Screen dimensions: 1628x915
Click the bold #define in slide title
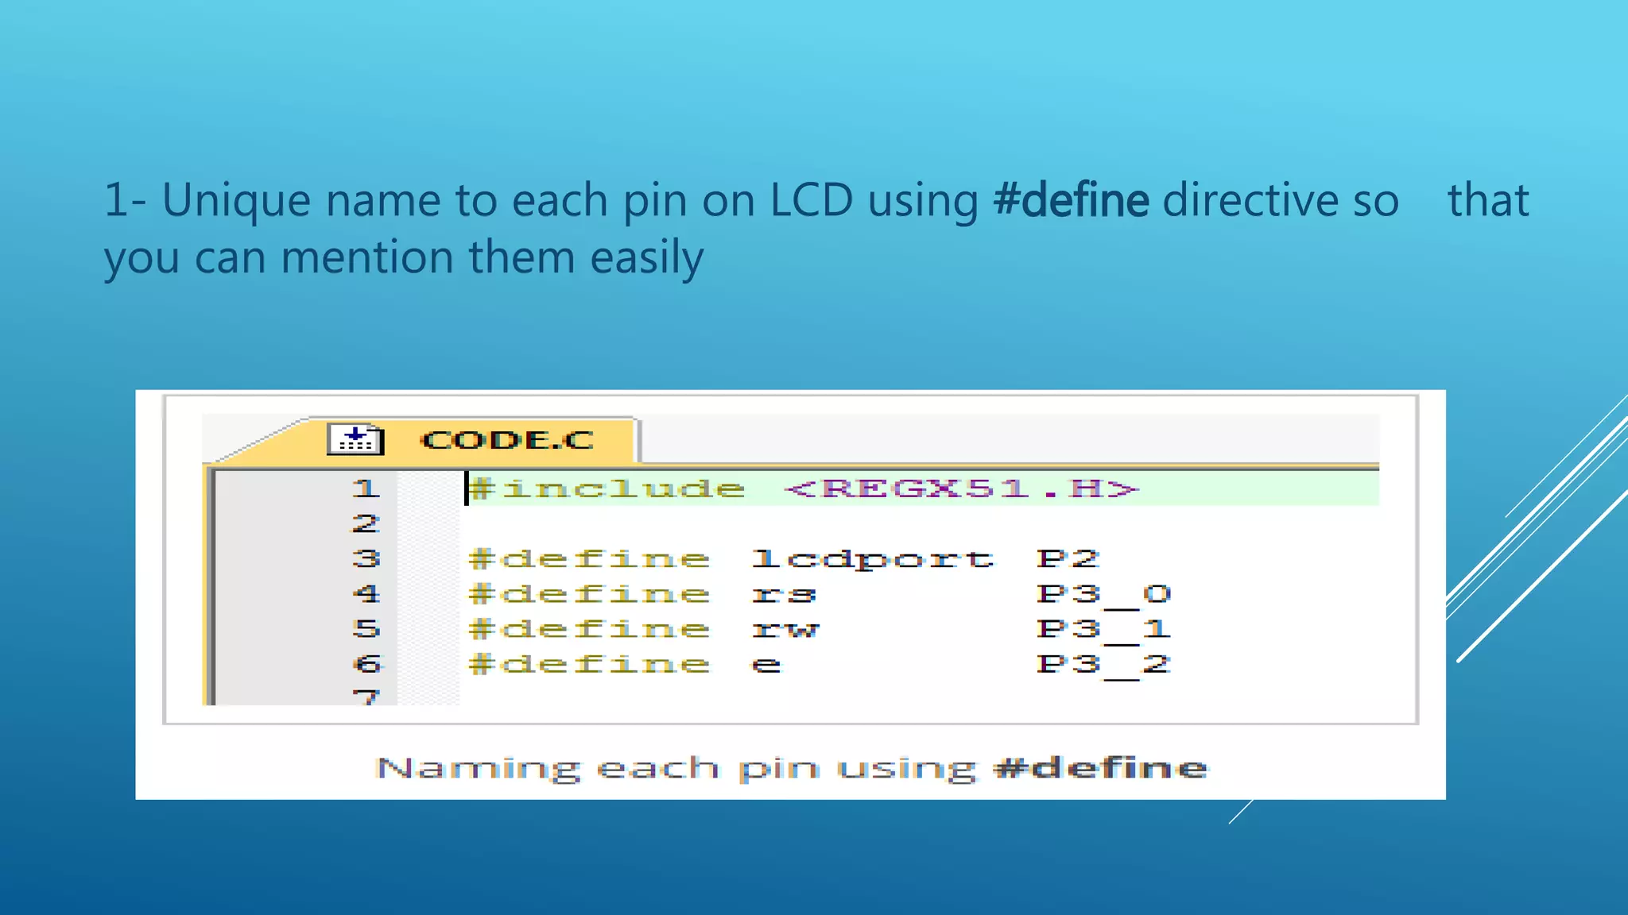tap(1070, 200)
